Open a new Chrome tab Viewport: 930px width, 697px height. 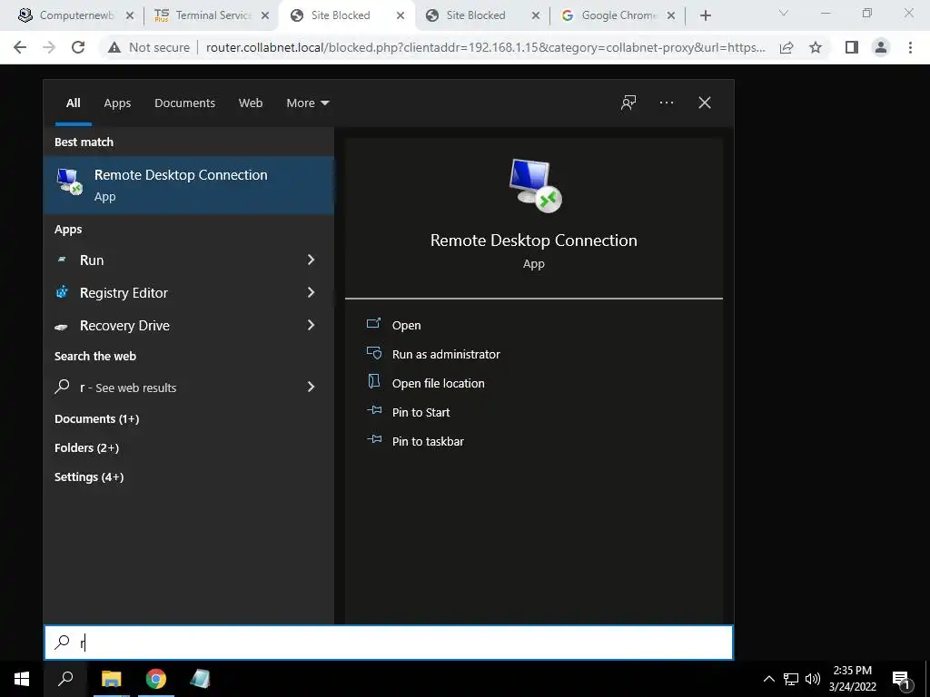(x=705, y=15)
